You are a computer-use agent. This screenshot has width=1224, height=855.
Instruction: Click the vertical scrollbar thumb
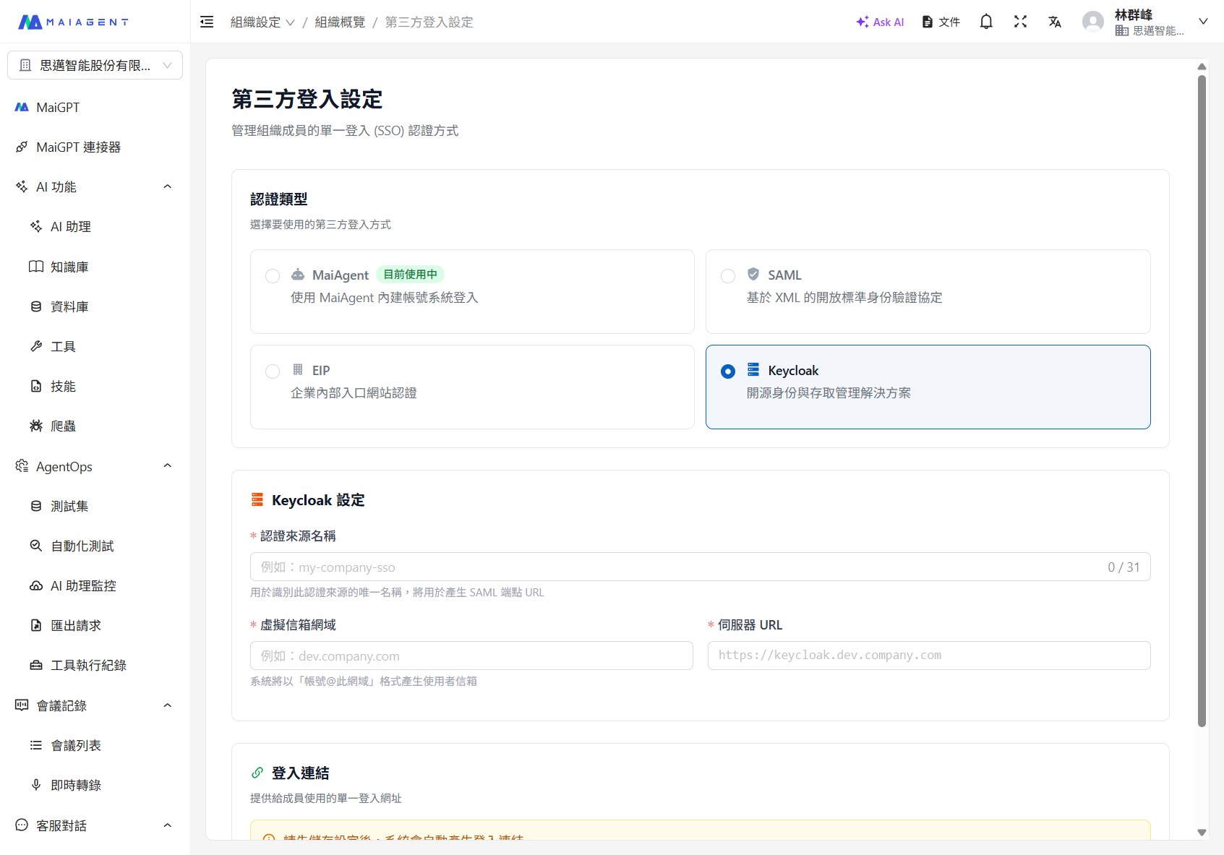click(x=1202, y=401)
